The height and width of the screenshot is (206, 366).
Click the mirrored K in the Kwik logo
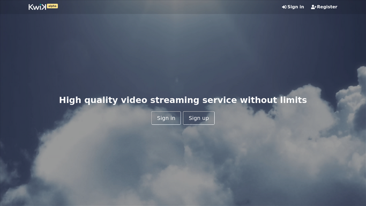43,7
